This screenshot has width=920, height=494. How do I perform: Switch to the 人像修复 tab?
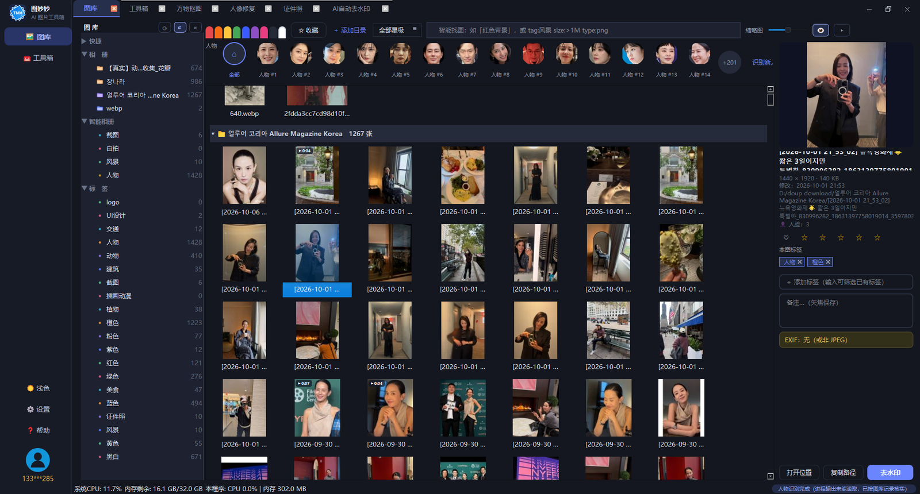(242, 9)
